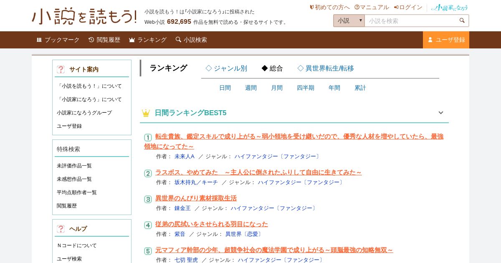Viewport: 501px width, 263px height.
Task: Open author 坂木持丸／キーチ page
Action: [196, 182]
